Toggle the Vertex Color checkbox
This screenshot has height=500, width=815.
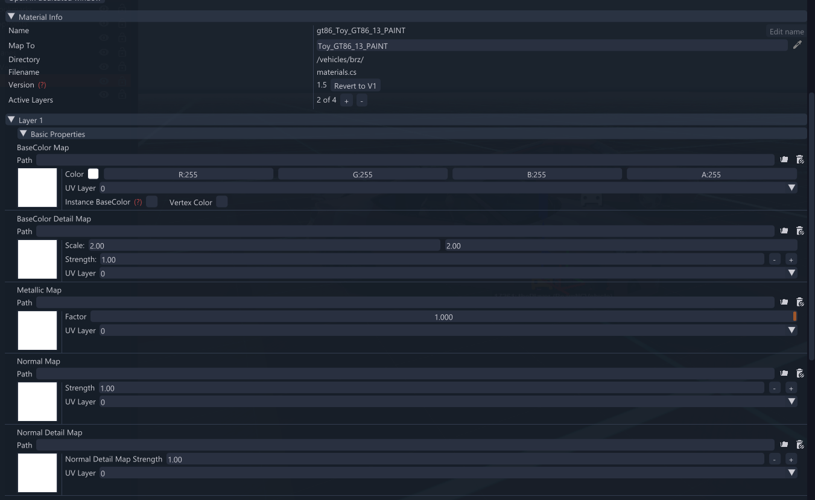point(222,202)
